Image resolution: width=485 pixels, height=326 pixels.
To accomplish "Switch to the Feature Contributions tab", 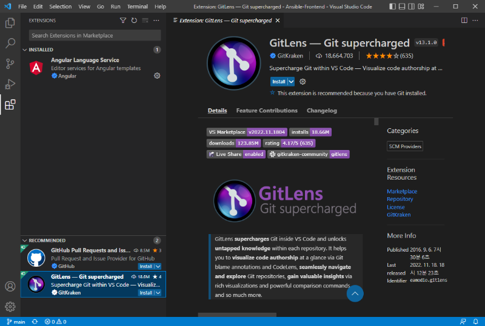I will (267, 111).
